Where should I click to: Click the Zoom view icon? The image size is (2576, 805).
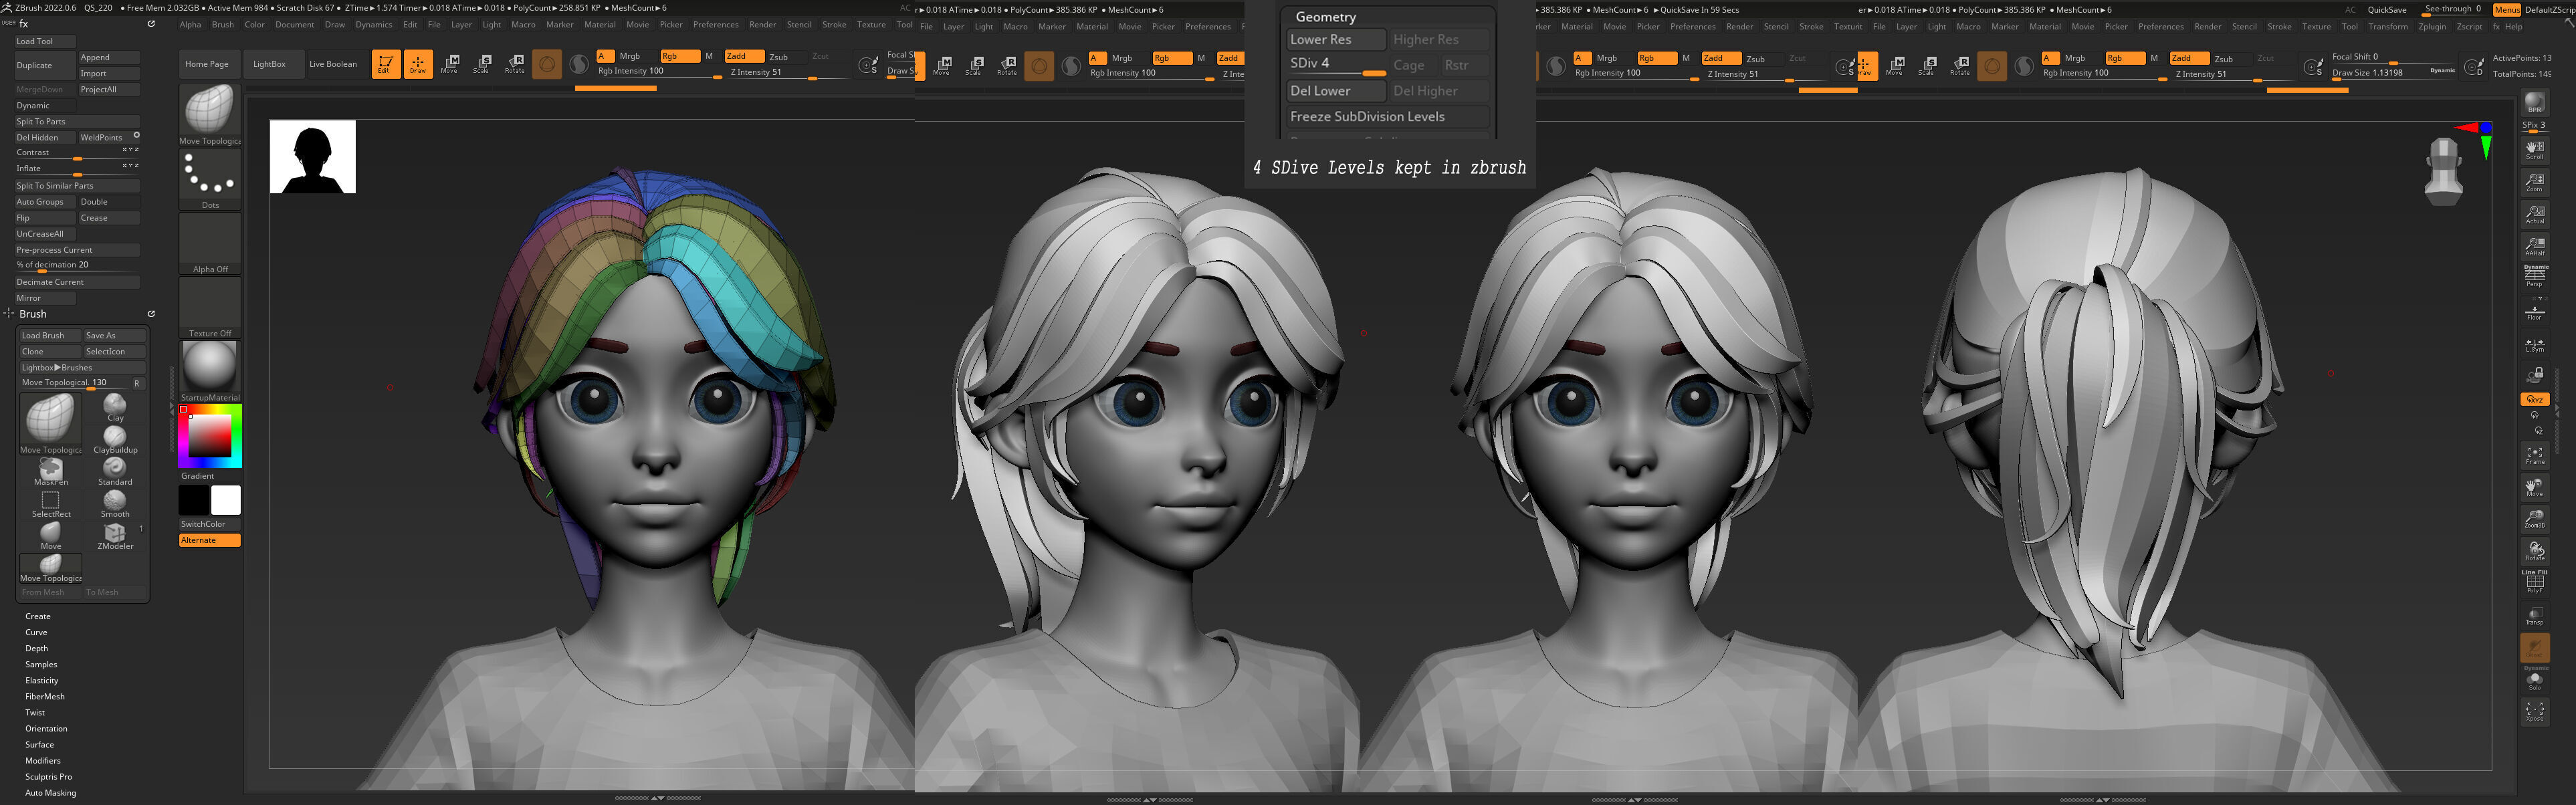(2535, 182)
